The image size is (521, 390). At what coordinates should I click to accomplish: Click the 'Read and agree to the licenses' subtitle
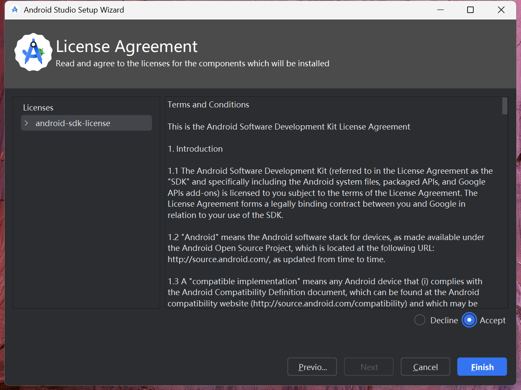[x=193, y=64]
